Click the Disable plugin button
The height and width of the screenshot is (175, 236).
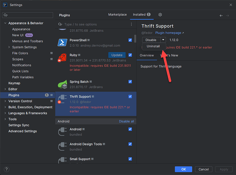(151, 40)
